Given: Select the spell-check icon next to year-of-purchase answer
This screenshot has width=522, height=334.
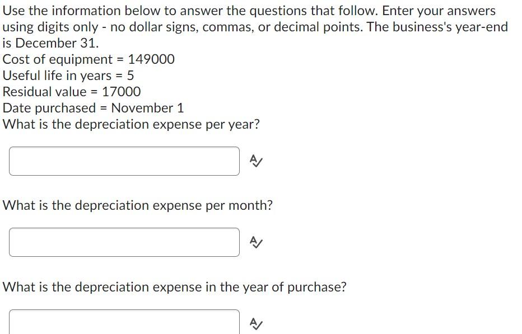Looking at the screenshot, I should coord(256,322).
